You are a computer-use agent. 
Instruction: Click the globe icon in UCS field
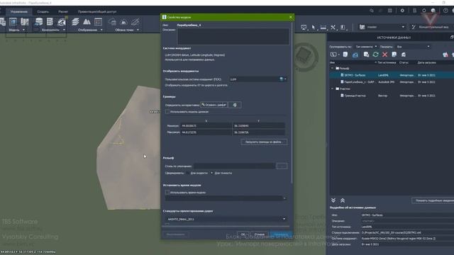(x=281, y=79)
